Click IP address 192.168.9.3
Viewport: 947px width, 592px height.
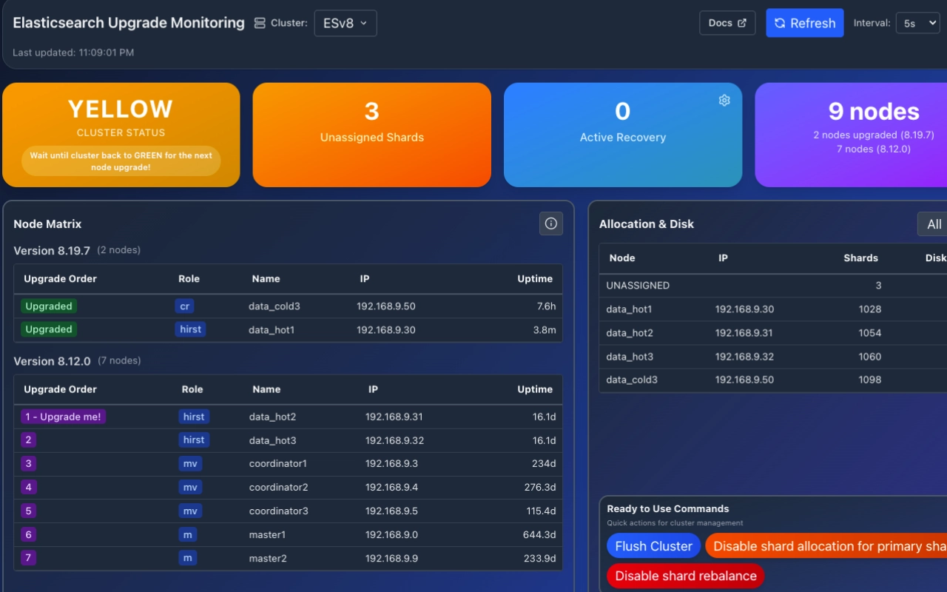(392, 465)
